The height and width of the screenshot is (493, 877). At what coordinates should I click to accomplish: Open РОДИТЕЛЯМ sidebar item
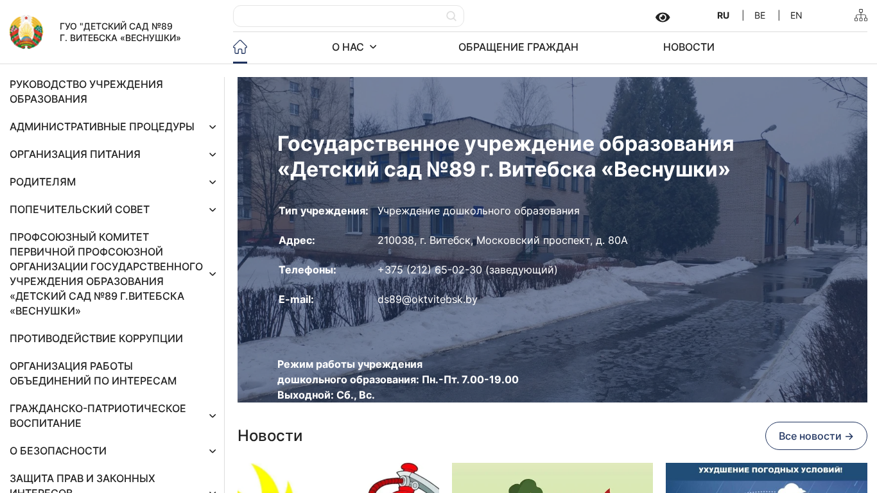click(43, 182)
